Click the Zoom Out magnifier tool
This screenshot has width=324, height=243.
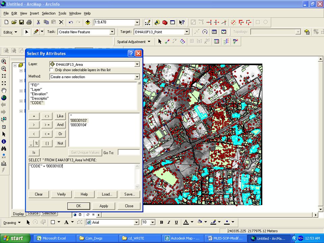[4, 69]
